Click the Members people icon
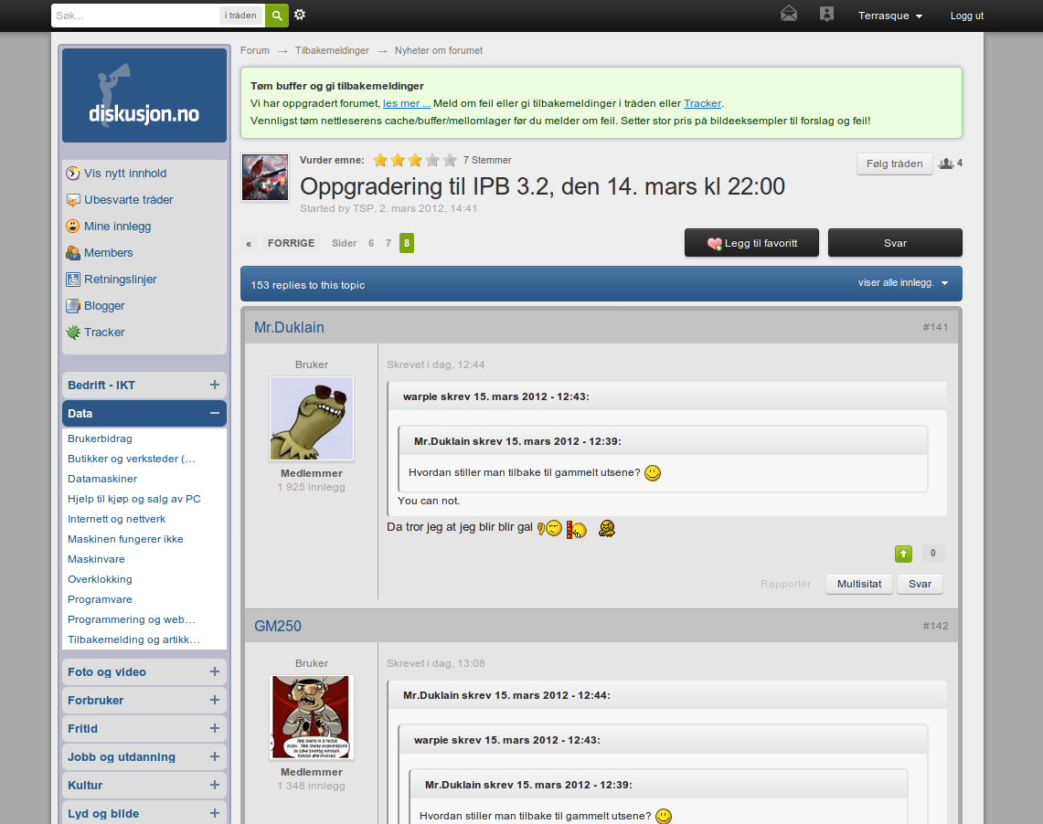 pos(73,253)
